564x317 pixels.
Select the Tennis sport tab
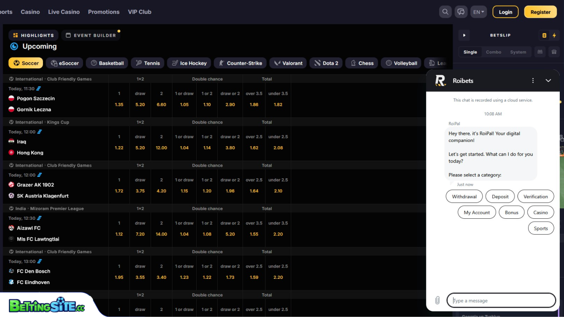(x=147, y=63)
